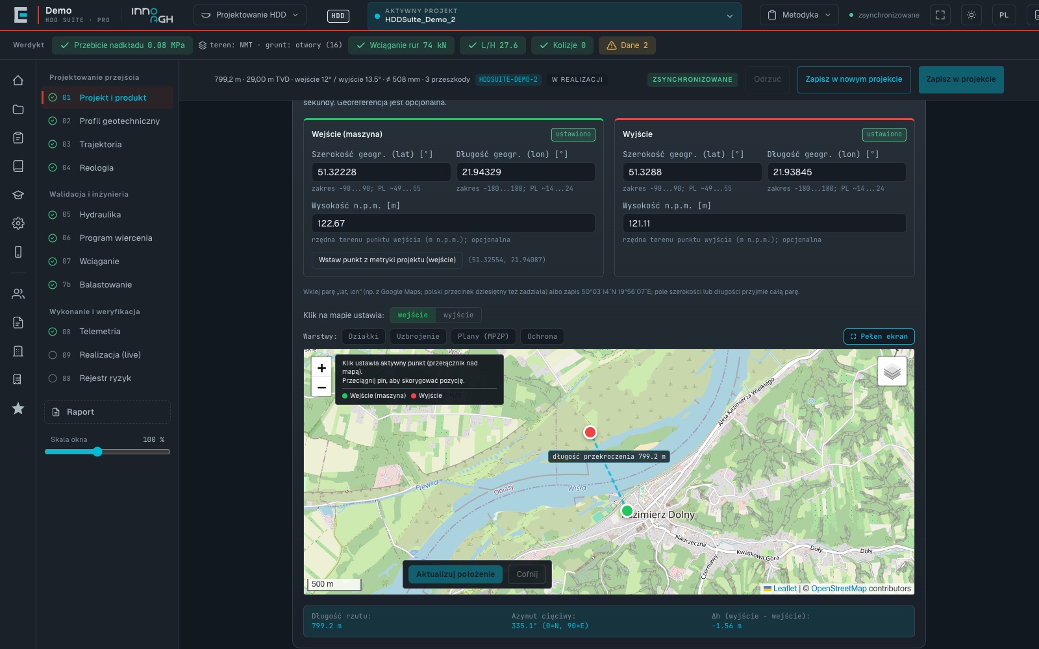Toggle light theme sun icon
1039x649 pixels.
coord(971,15)
